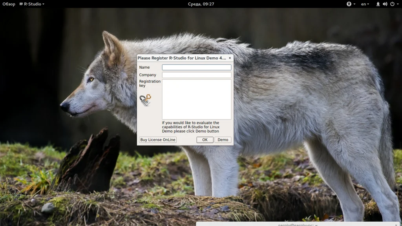The image size is (402, 226).
Task: Click the Name label in dialog
Action: pyautogui.click(x=144, y=67)
